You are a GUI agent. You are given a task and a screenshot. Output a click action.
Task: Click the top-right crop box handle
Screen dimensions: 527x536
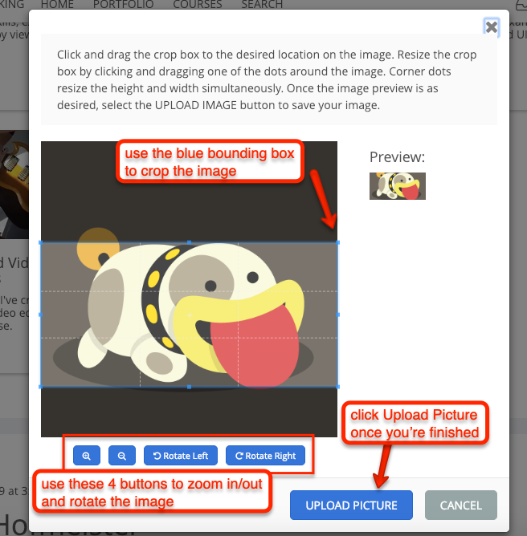337,242
